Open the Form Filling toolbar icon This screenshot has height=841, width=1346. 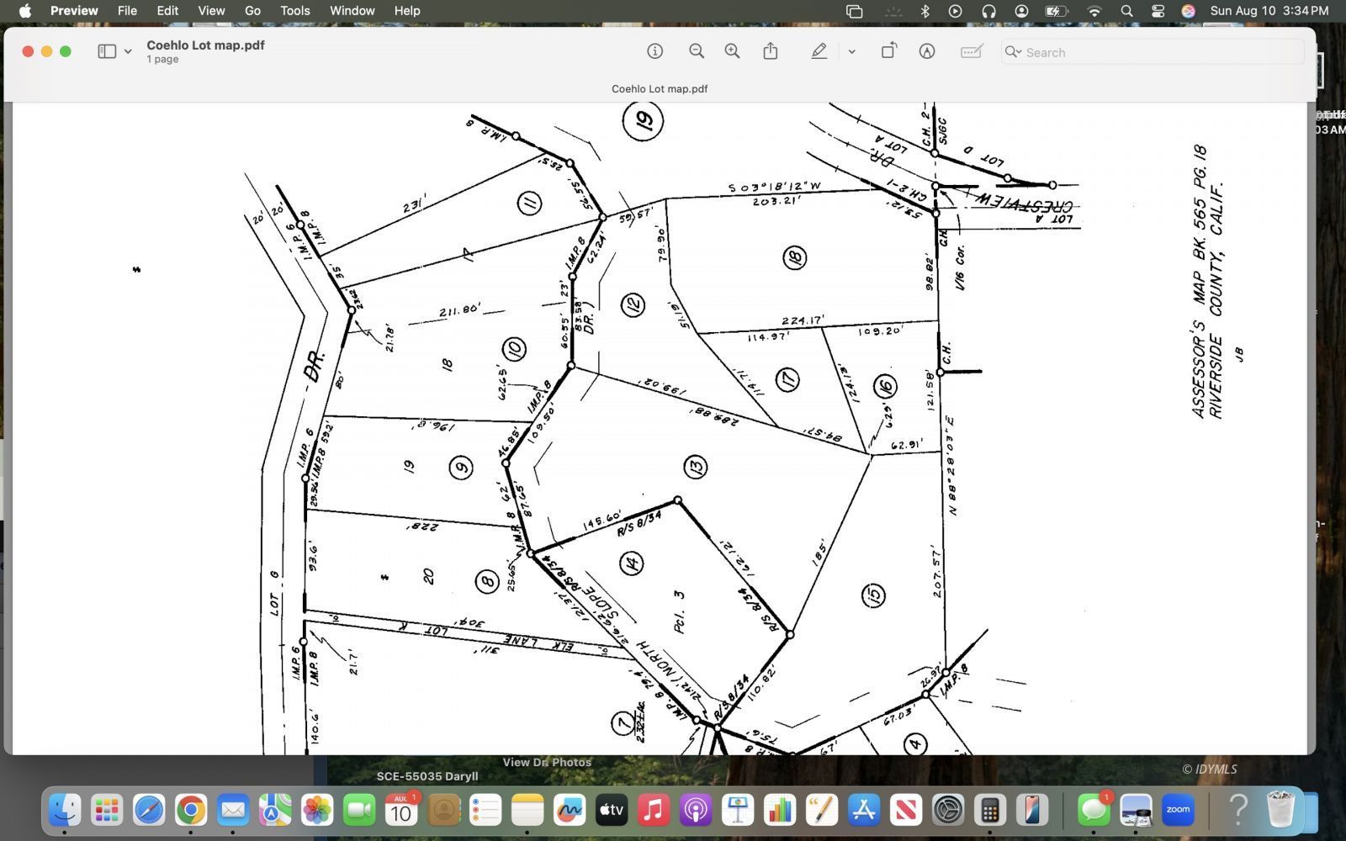tap(972, 51)
